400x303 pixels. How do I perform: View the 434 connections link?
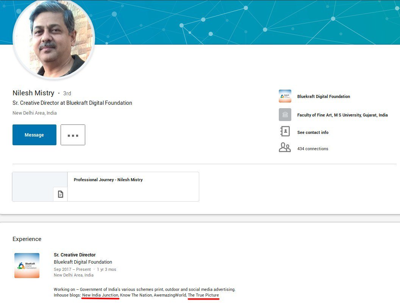point(313,149)
